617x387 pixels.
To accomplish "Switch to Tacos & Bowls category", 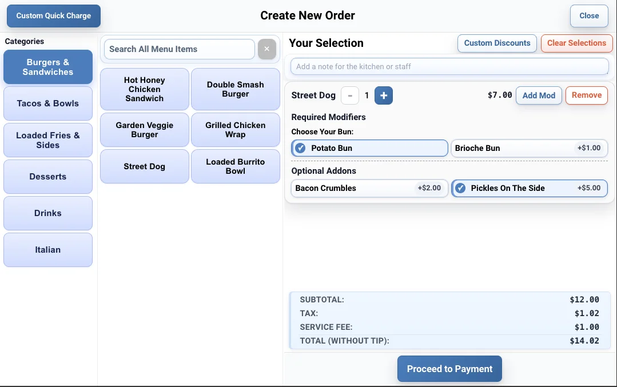I will pos(48,103).
